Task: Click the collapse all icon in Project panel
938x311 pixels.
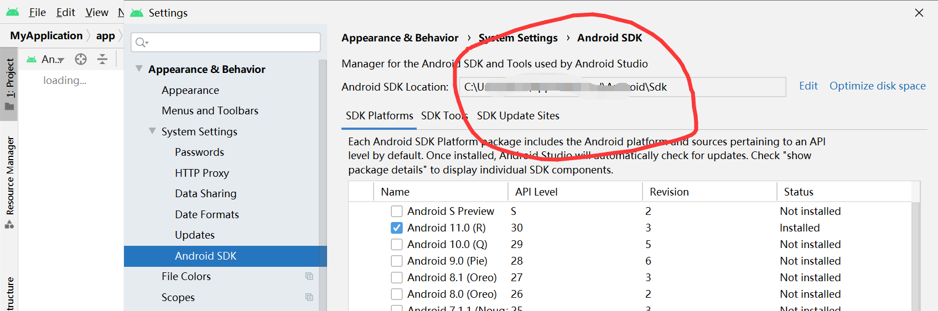Action: [102, 59]
